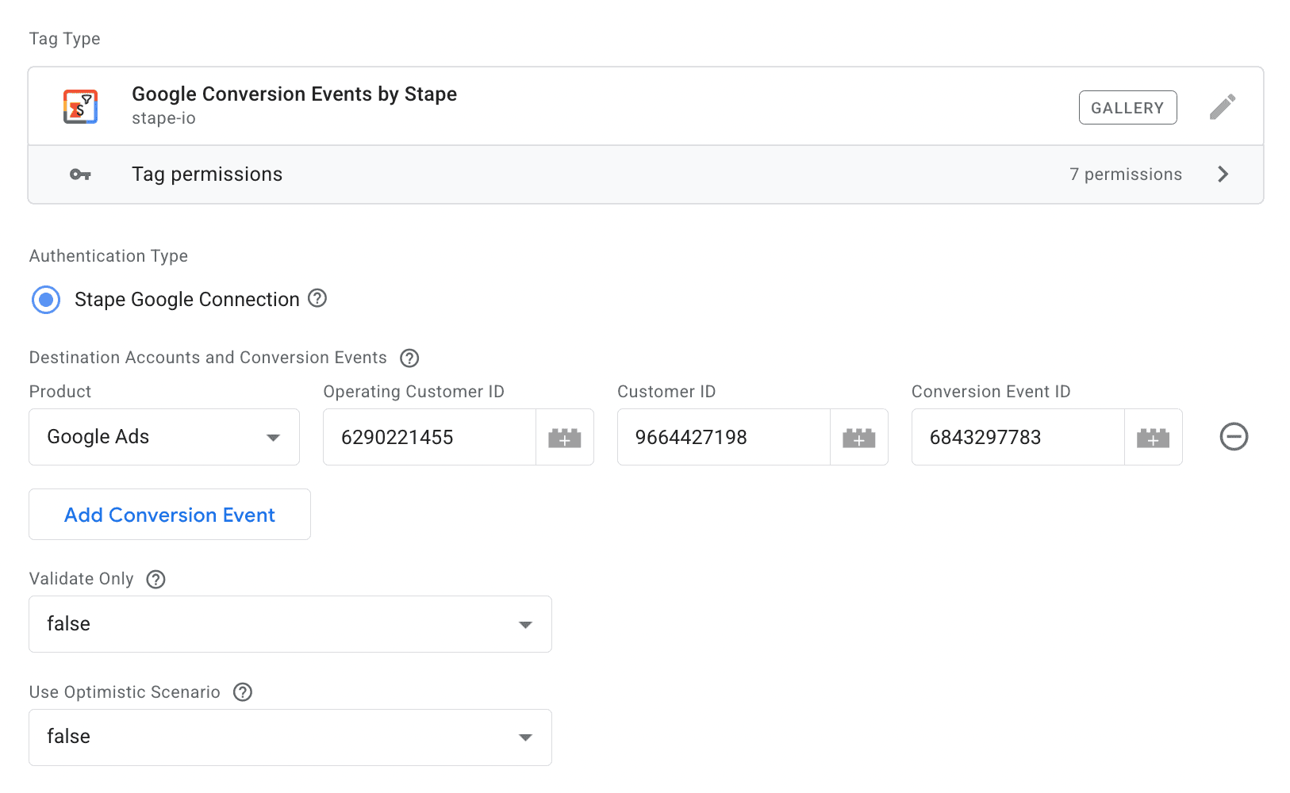Screen dimensions: 1290x793
Task: Remove the Google Ads conversion row
Action: coord(1234,437)
